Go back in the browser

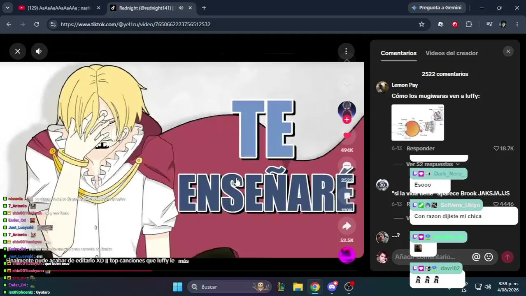coord(9,24)
